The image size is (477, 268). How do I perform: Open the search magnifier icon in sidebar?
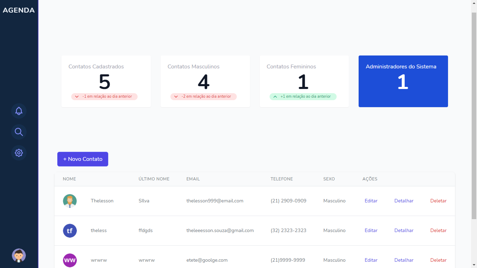(x=19, y=132)
